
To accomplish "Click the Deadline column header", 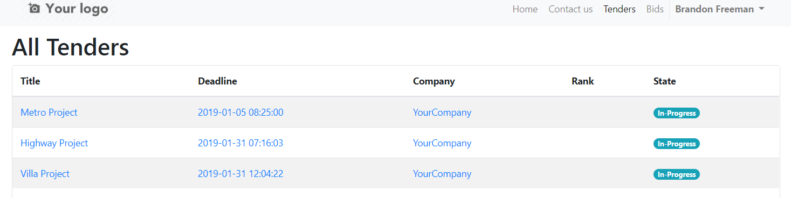I will 217,81.
